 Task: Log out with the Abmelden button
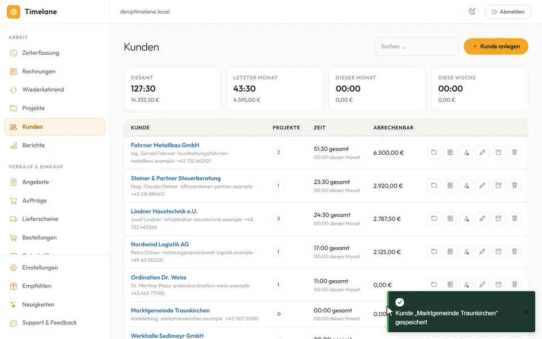point(508,12)
